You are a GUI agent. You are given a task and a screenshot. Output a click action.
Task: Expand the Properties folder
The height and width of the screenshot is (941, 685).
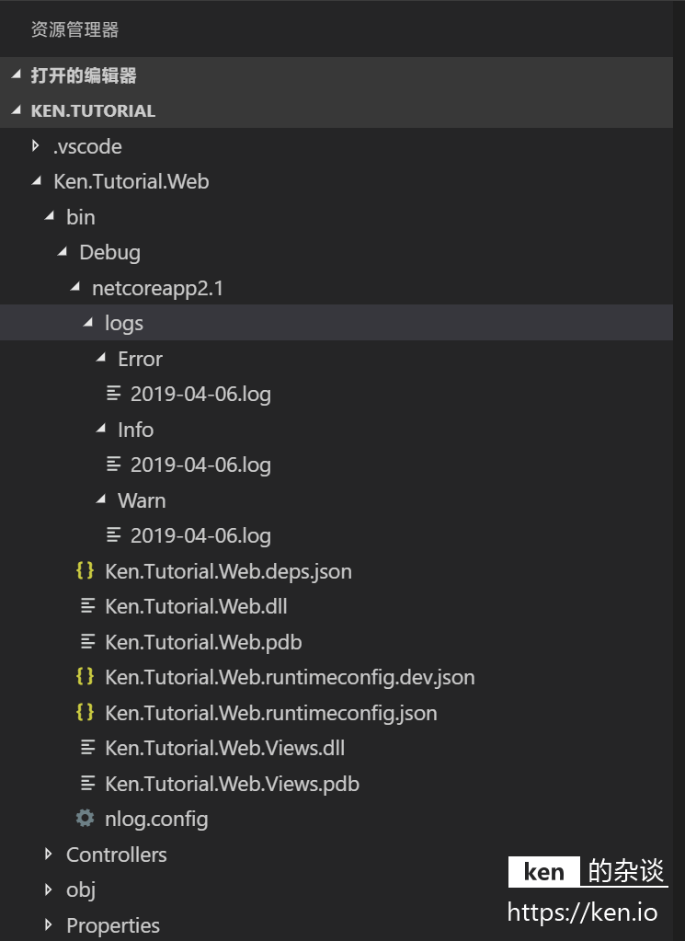coord(49,924)
